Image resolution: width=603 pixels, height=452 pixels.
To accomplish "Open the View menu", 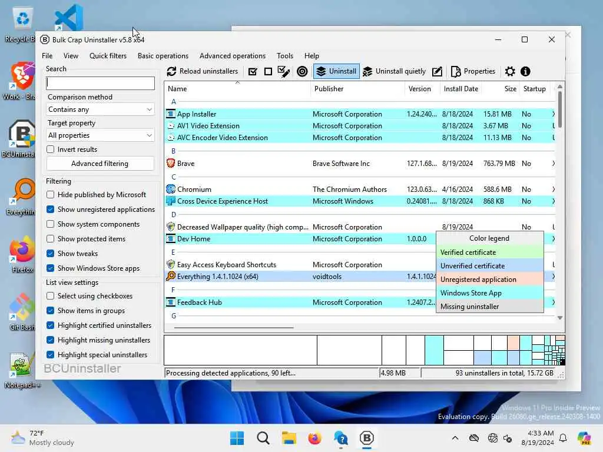I will 71,56.
